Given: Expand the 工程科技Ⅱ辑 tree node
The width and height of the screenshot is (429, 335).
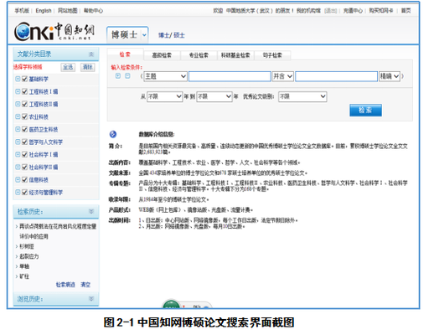Looking at the screenshot, I should 18,104.
